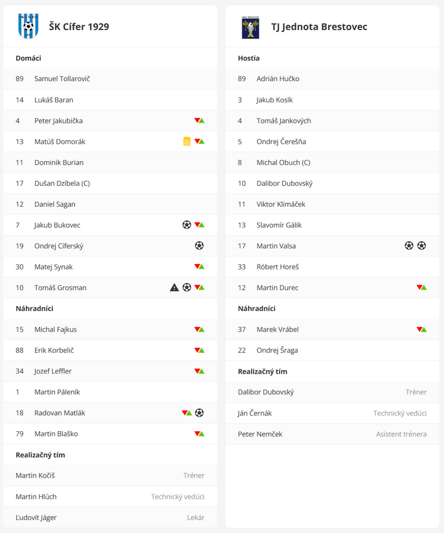Click the substitution arrows for Martin Blaško

coord(200,434)
